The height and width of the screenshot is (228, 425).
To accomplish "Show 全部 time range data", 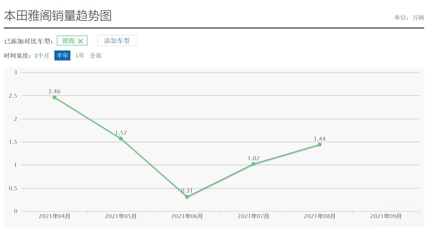I will [x=96, y=56].
